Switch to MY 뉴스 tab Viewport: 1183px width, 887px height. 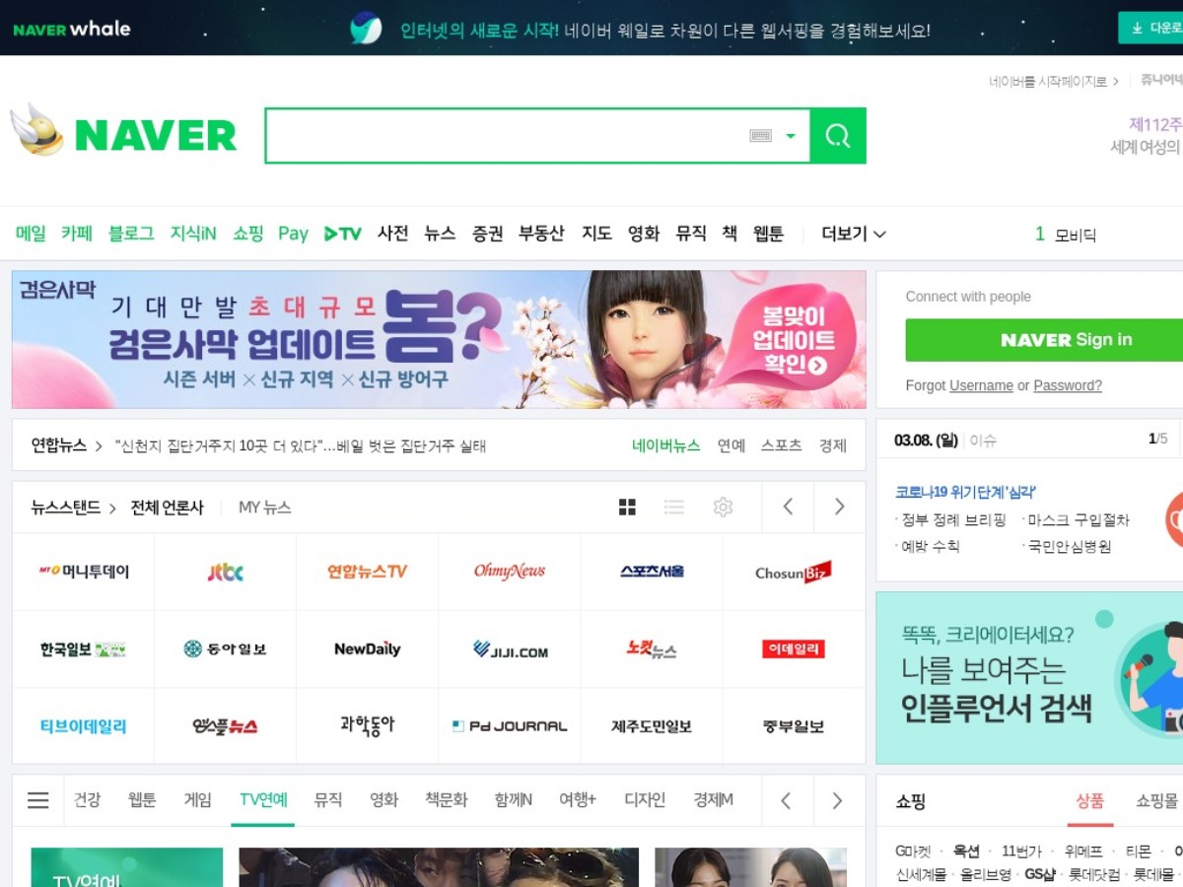click(264, 508)
